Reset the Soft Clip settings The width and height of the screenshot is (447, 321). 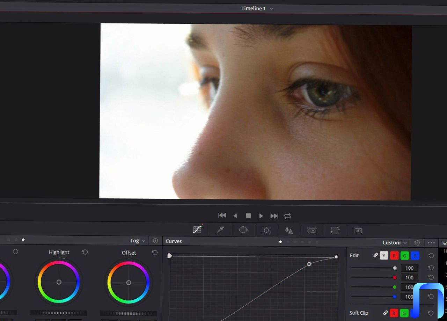click(431, 313)
